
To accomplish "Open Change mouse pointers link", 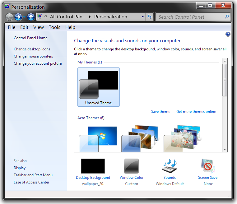I will pyautogui.click(x=33, y=56).
